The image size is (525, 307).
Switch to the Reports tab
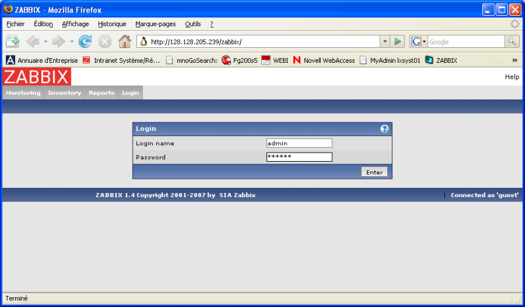102,93
